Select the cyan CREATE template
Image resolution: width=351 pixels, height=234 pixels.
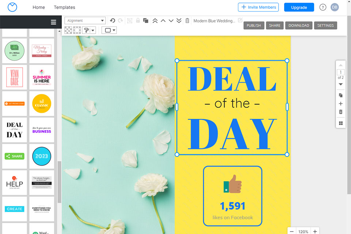15,209
